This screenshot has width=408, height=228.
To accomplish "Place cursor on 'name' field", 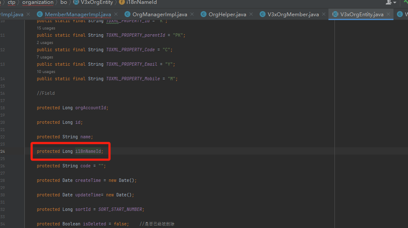I will point(86,137).
